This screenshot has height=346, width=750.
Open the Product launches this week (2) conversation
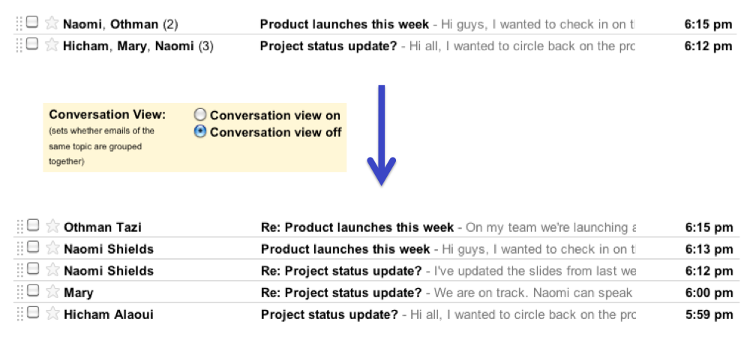pos(344,24)
